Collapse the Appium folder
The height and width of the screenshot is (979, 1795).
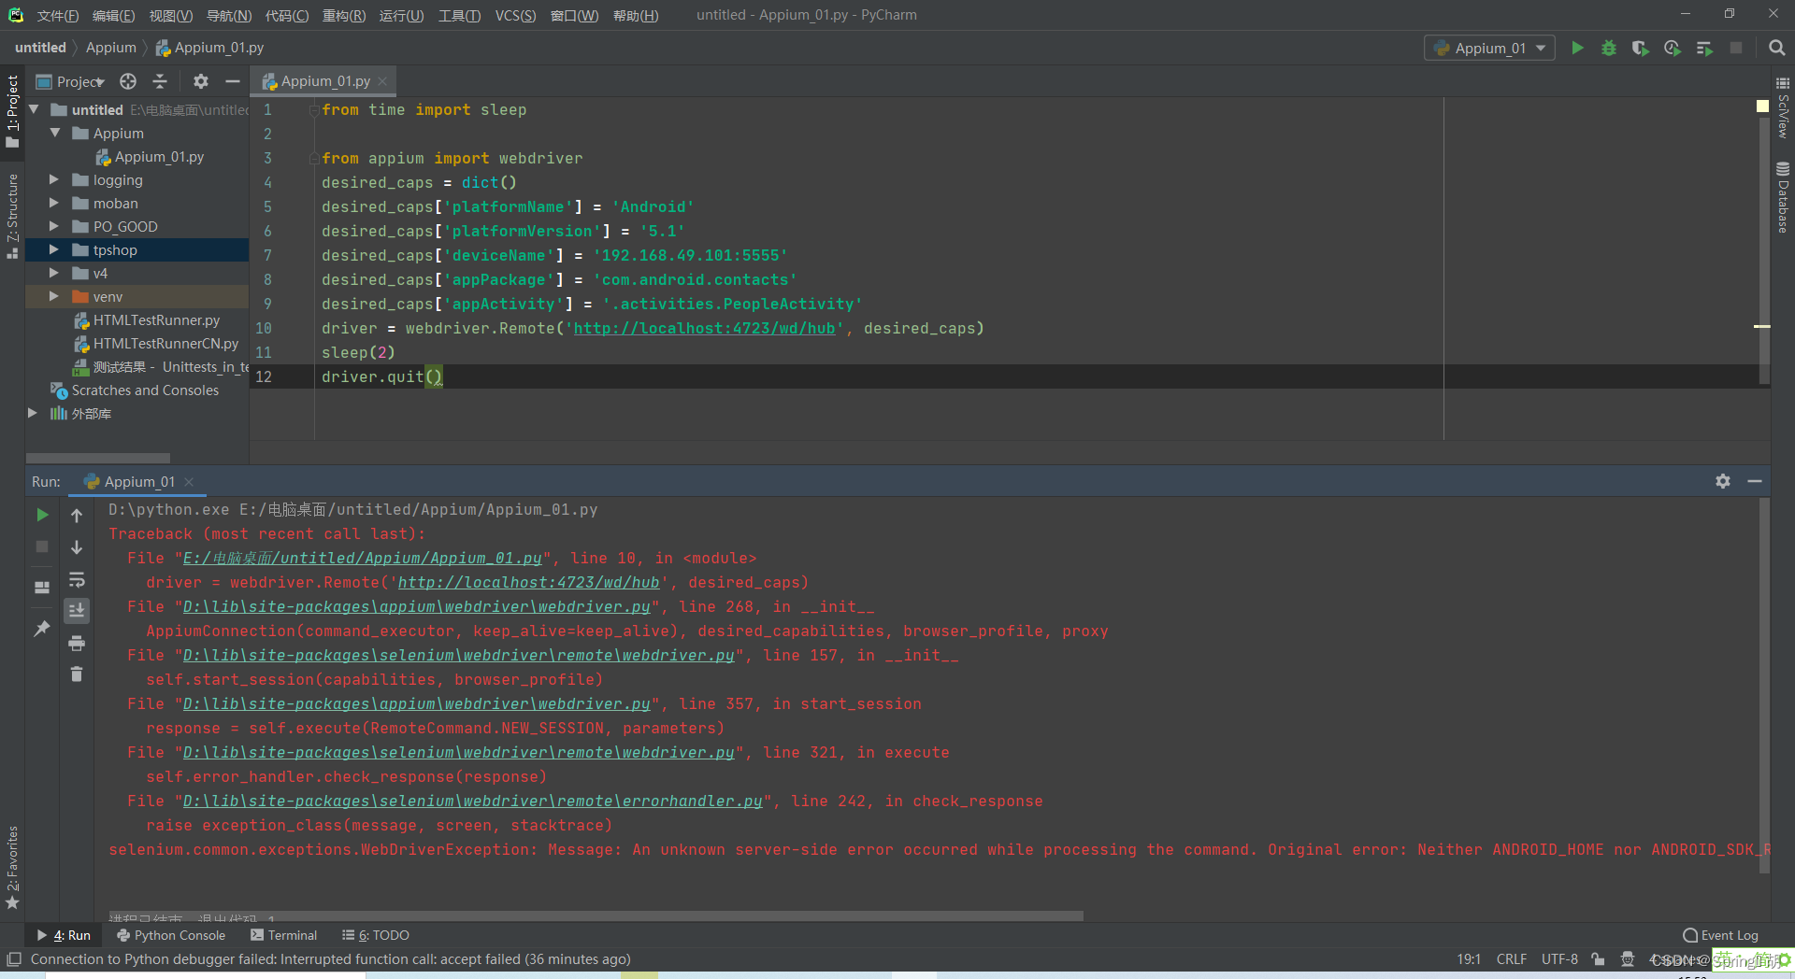(55, 133)
